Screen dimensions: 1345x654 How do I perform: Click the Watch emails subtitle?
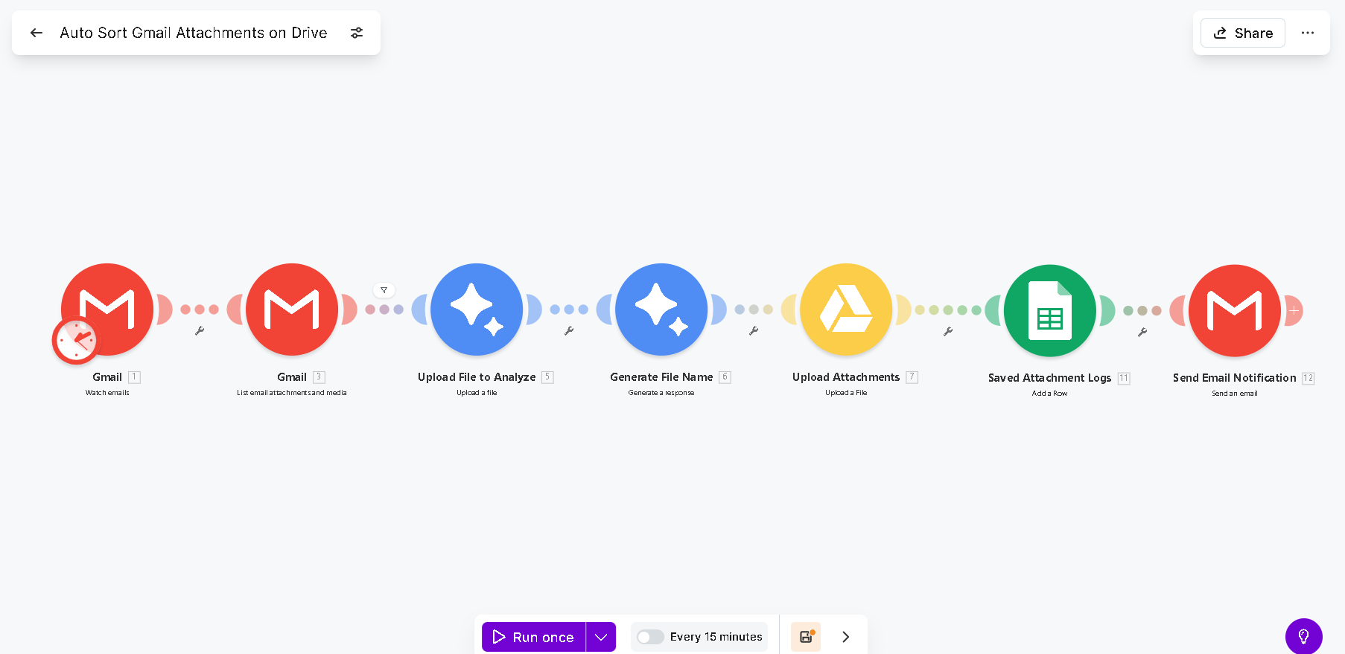[x=107, y=393]
